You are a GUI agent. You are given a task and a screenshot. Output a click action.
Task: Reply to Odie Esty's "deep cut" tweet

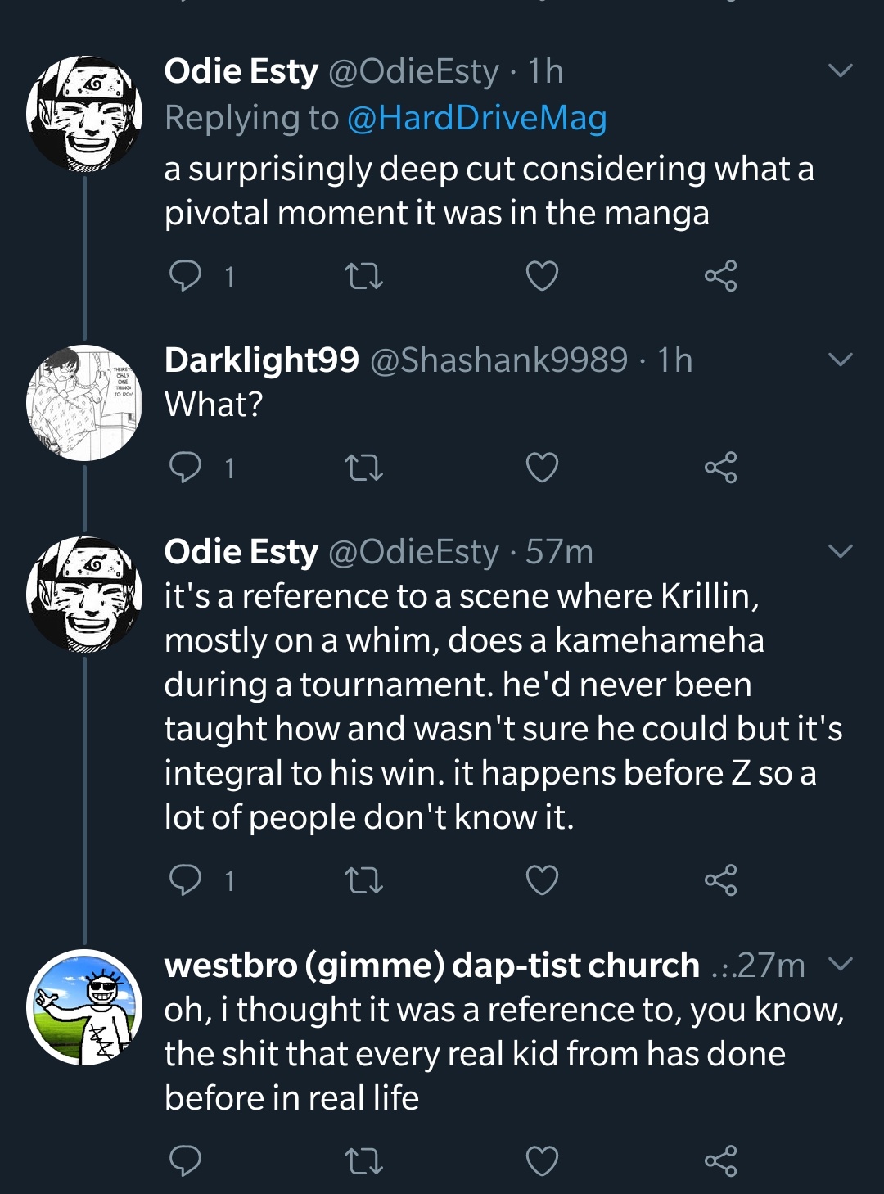click(x=186, y=276)
